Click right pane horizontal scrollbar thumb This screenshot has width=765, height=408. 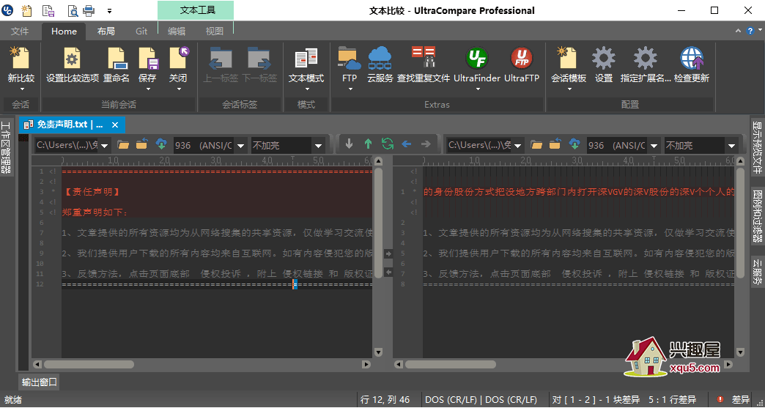pyautogui.click(x=451, y=364)
